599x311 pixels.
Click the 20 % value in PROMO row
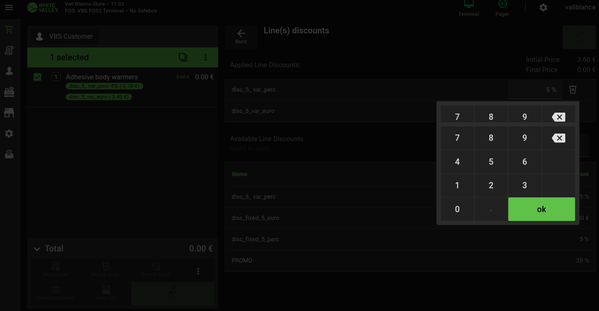(x=582, y=261)
